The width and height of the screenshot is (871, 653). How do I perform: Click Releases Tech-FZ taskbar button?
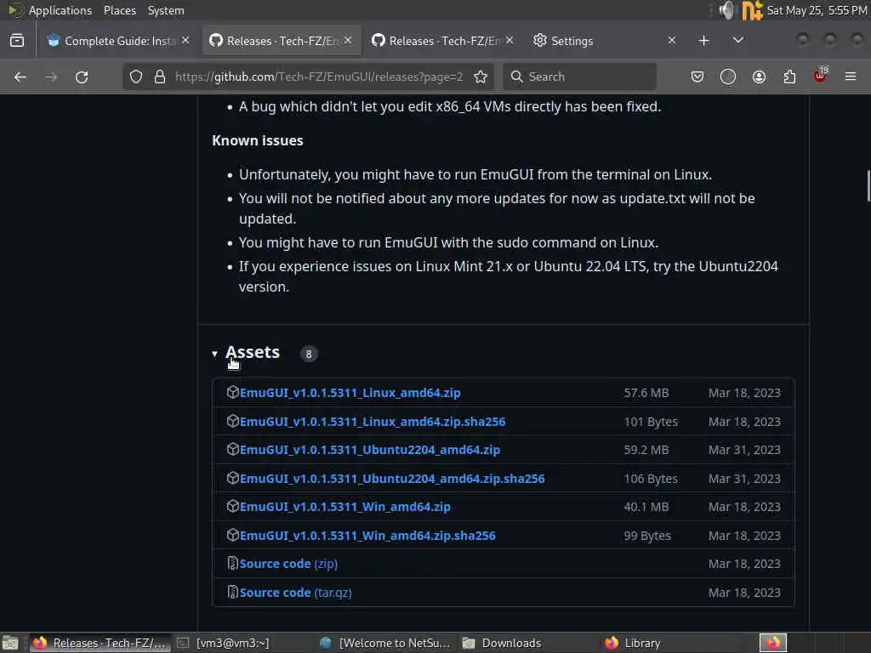tap(100, 643)
